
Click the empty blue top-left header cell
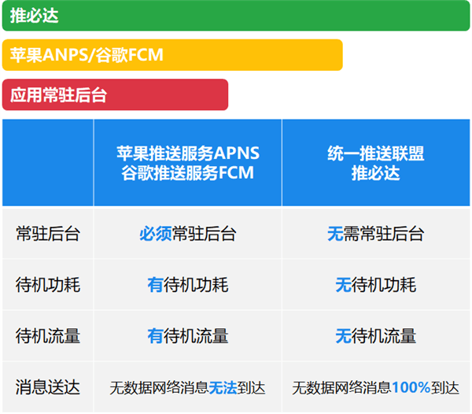(x=48, y=163)
